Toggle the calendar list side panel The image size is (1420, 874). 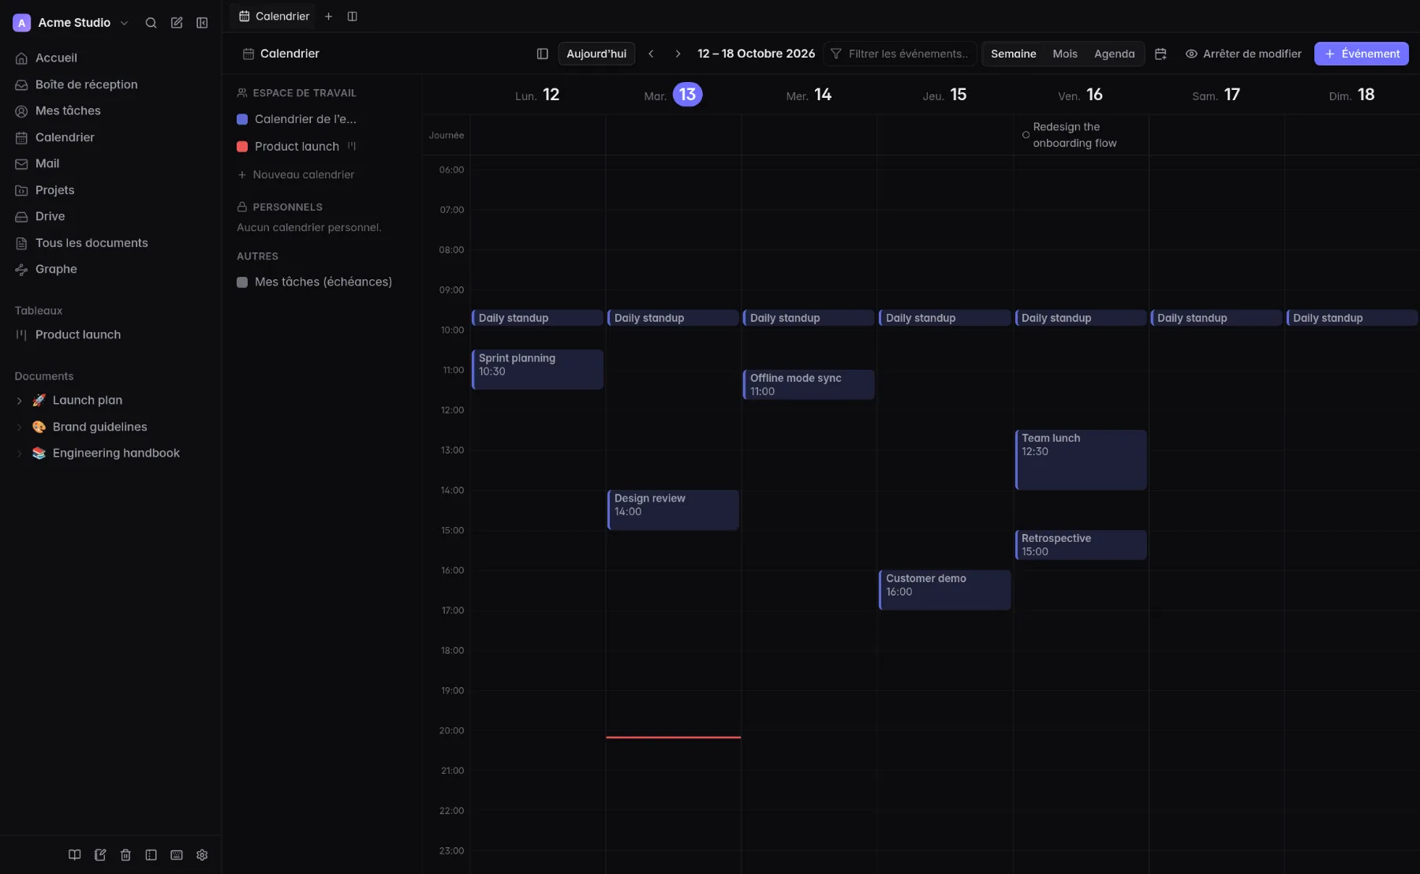coord(542,54)
